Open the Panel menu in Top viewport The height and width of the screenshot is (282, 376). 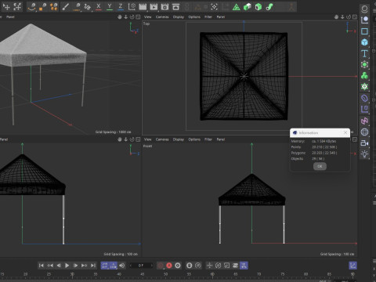(x=221, y=17)
